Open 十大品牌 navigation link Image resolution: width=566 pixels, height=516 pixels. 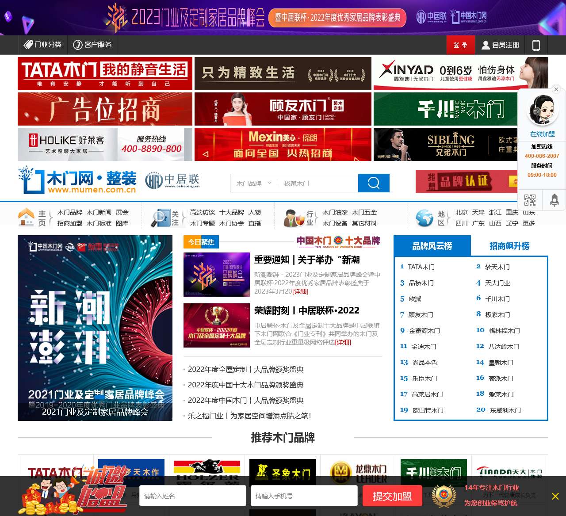(232, 212)
